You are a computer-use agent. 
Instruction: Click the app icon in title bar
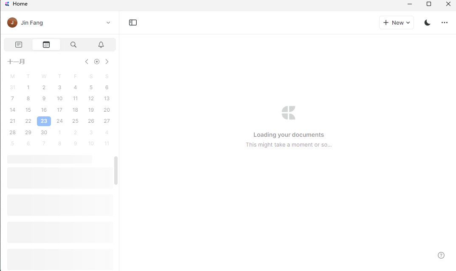(7, 4)
